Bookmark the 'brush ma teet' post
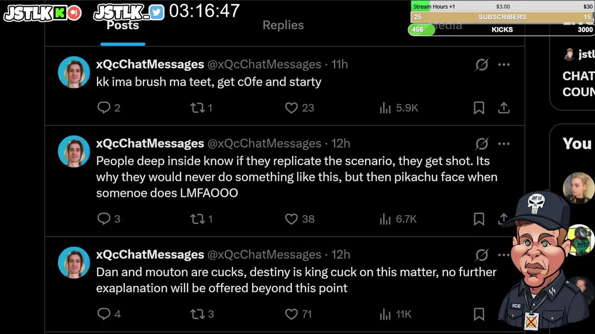Image resolution: width=595 pixels, height=334 pixels. click(479, 108)
